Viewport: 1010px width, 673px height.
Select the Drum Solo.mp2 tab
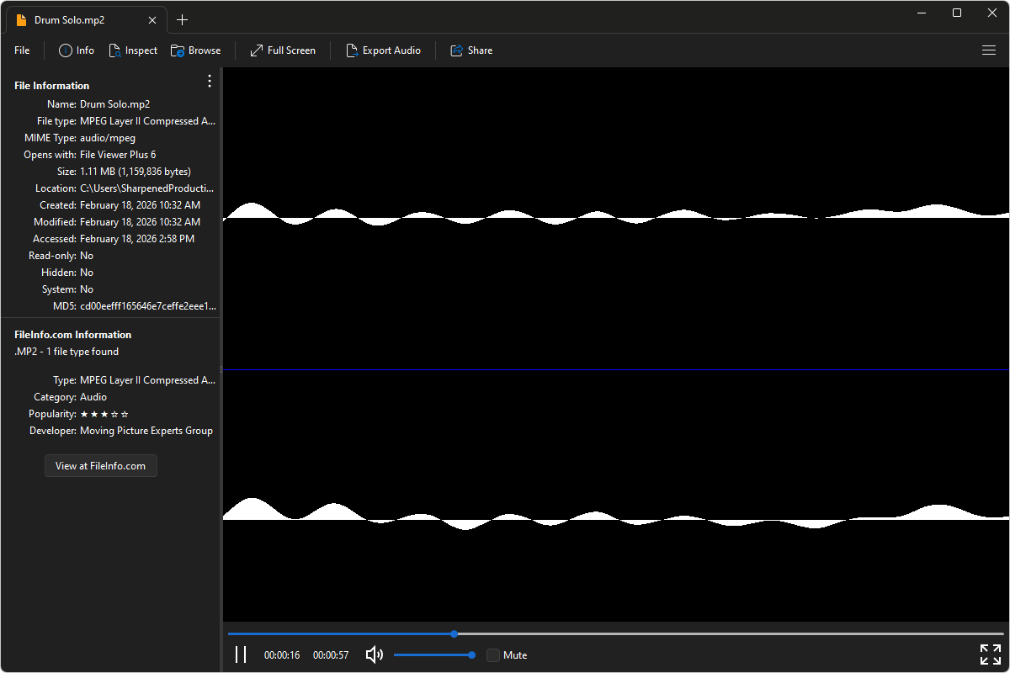point(69,20)
